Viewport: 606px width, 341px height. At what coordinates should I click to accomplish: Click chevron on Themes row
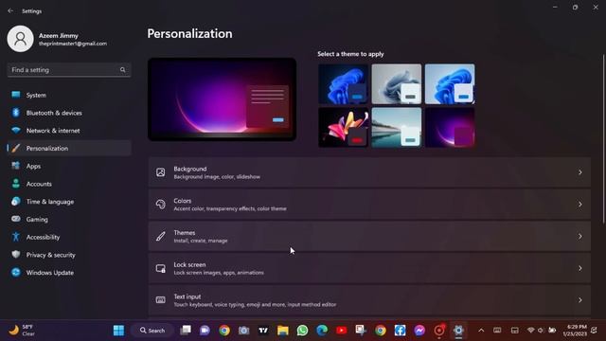(x=580, y=236)
